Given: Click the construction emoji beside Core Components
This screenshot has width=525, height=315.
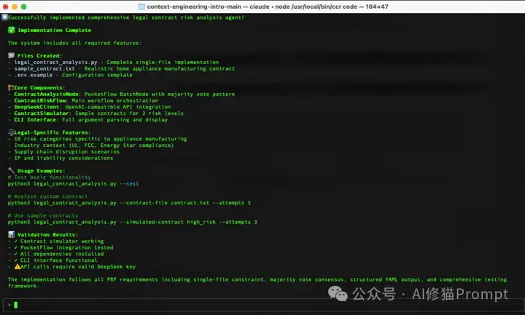Looking at the screenshot, I should (x=11, y=87).
